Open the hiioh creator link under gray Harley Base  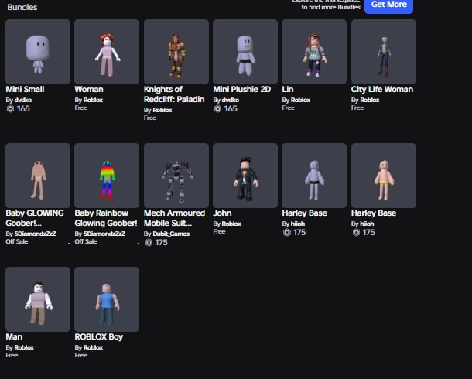click(298, 224)
